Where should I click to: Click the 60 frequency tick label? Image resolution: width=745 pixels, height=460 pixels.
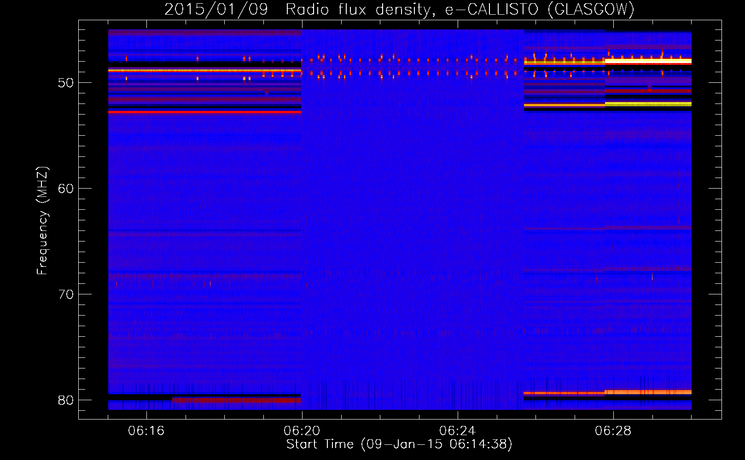point(66,189)
